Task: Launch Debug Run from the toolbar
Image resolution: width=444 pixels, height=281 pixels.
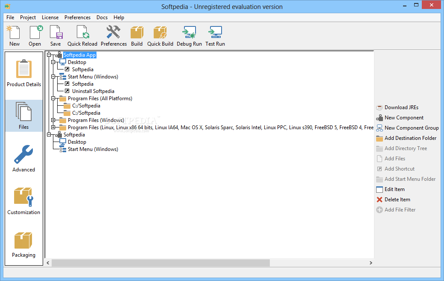Action: (x=189, y=36)
